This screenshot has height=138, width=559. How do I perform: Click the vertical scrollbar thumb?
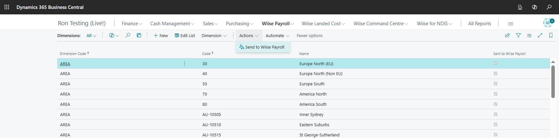point(553,82)
